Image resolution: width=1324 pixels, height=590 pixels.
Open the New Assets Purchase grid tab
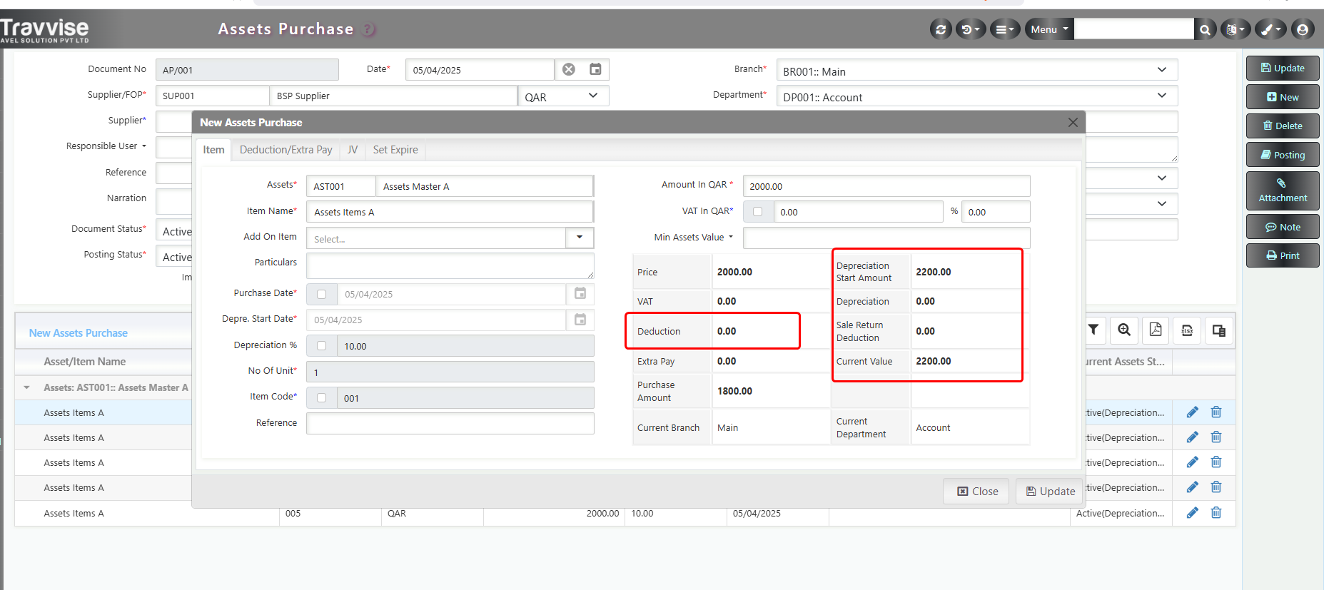pos(79,332)
